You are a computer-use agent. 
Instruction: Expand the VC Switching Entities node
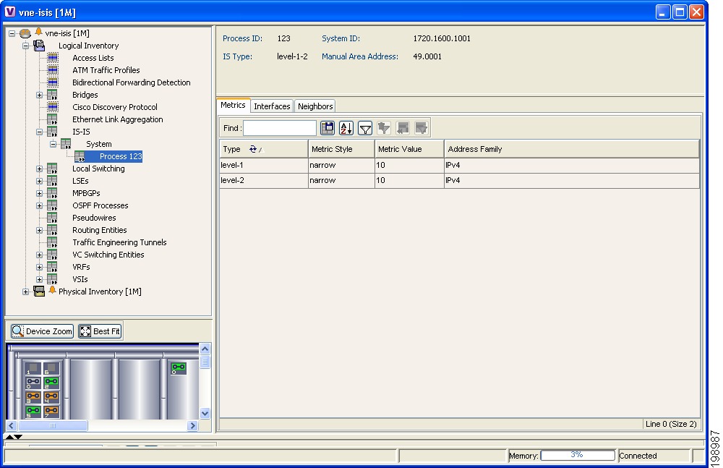click(x=40, y=255)
